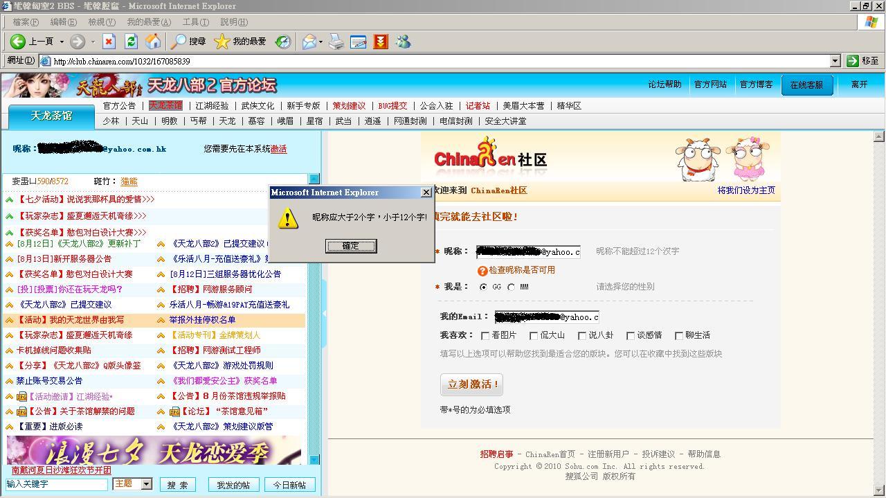Open the Home page icon
Image resolution: width=886 pixels, height=498 pixels.
click(153, 42)
